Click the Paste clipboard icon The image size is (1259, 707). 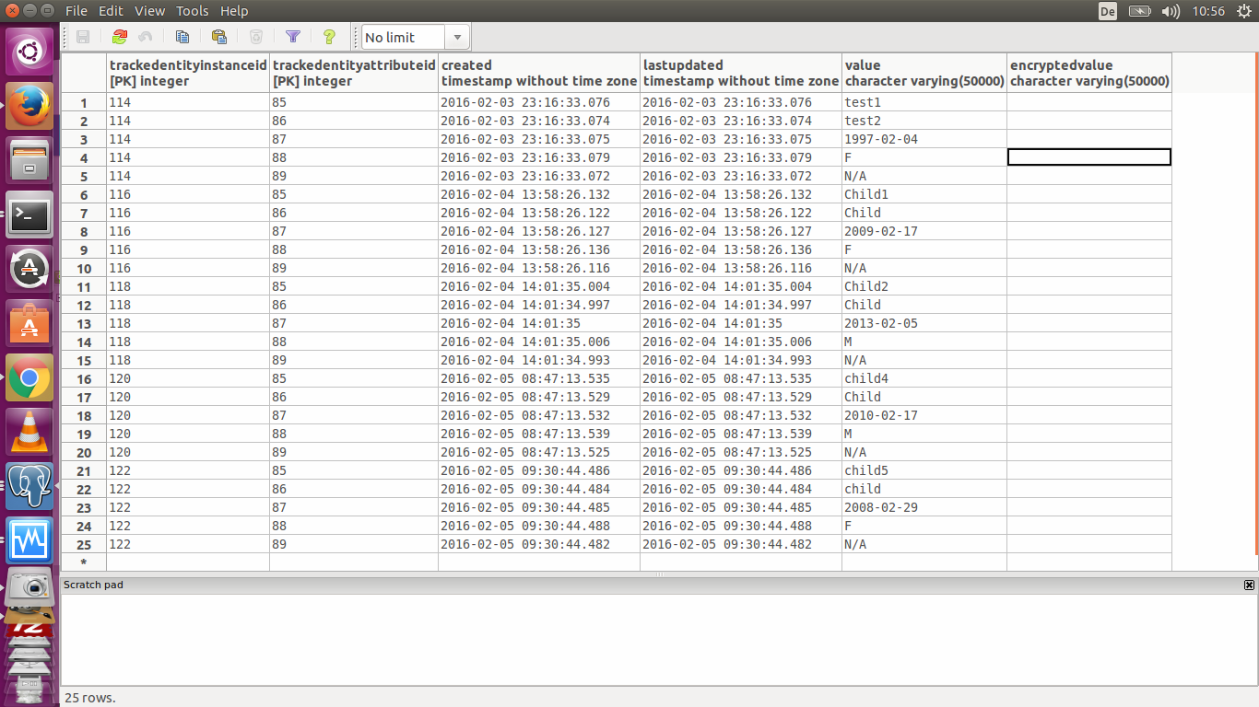coord(218,37)
